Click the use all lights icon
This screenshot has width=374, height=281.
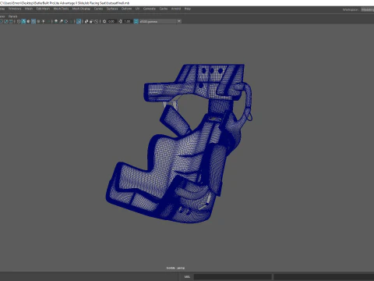[x=44, y=21]
